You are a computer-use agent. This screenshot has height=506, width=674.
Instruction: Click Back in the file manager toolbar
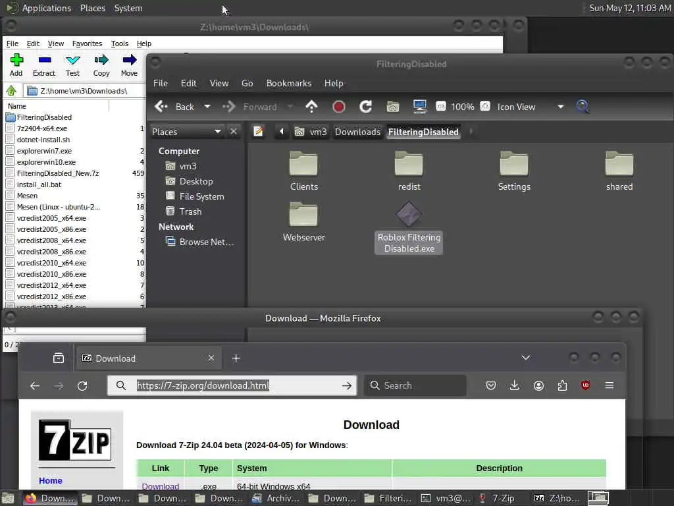(174, 107)
